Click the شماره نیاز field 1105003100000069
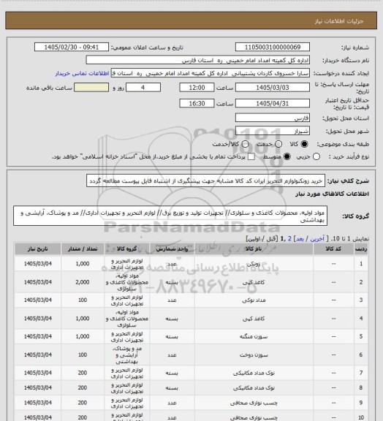The height and width of the screenshot is (421, 383). [x=273, y=47]
